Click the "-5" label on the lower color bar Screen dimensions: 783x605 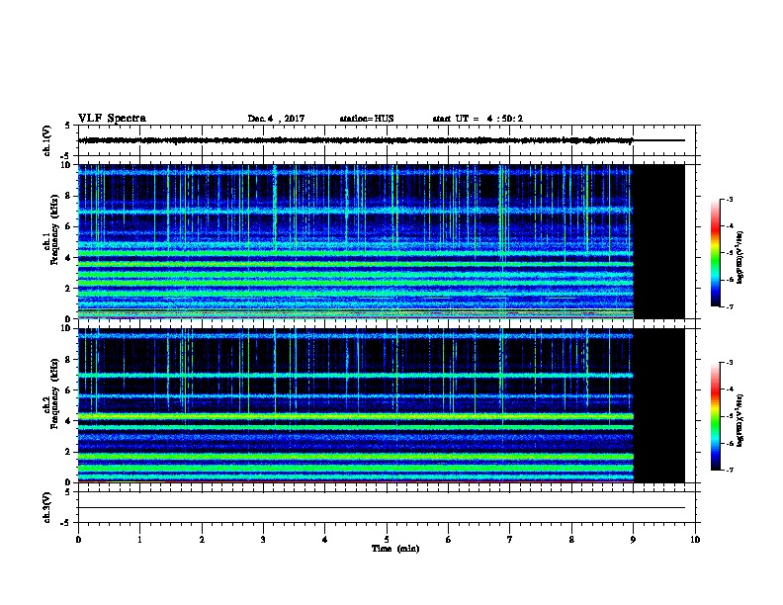coord(729,416)
